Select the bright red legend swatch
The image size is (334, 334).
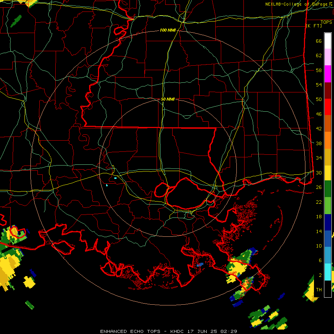click(x=328, y=107)
